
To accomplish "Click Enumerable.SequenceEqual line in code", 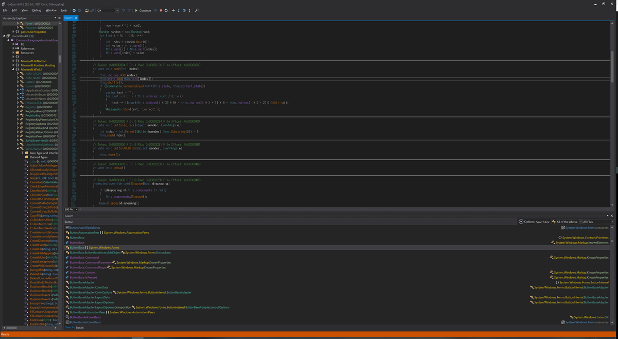I will (152, 86).
